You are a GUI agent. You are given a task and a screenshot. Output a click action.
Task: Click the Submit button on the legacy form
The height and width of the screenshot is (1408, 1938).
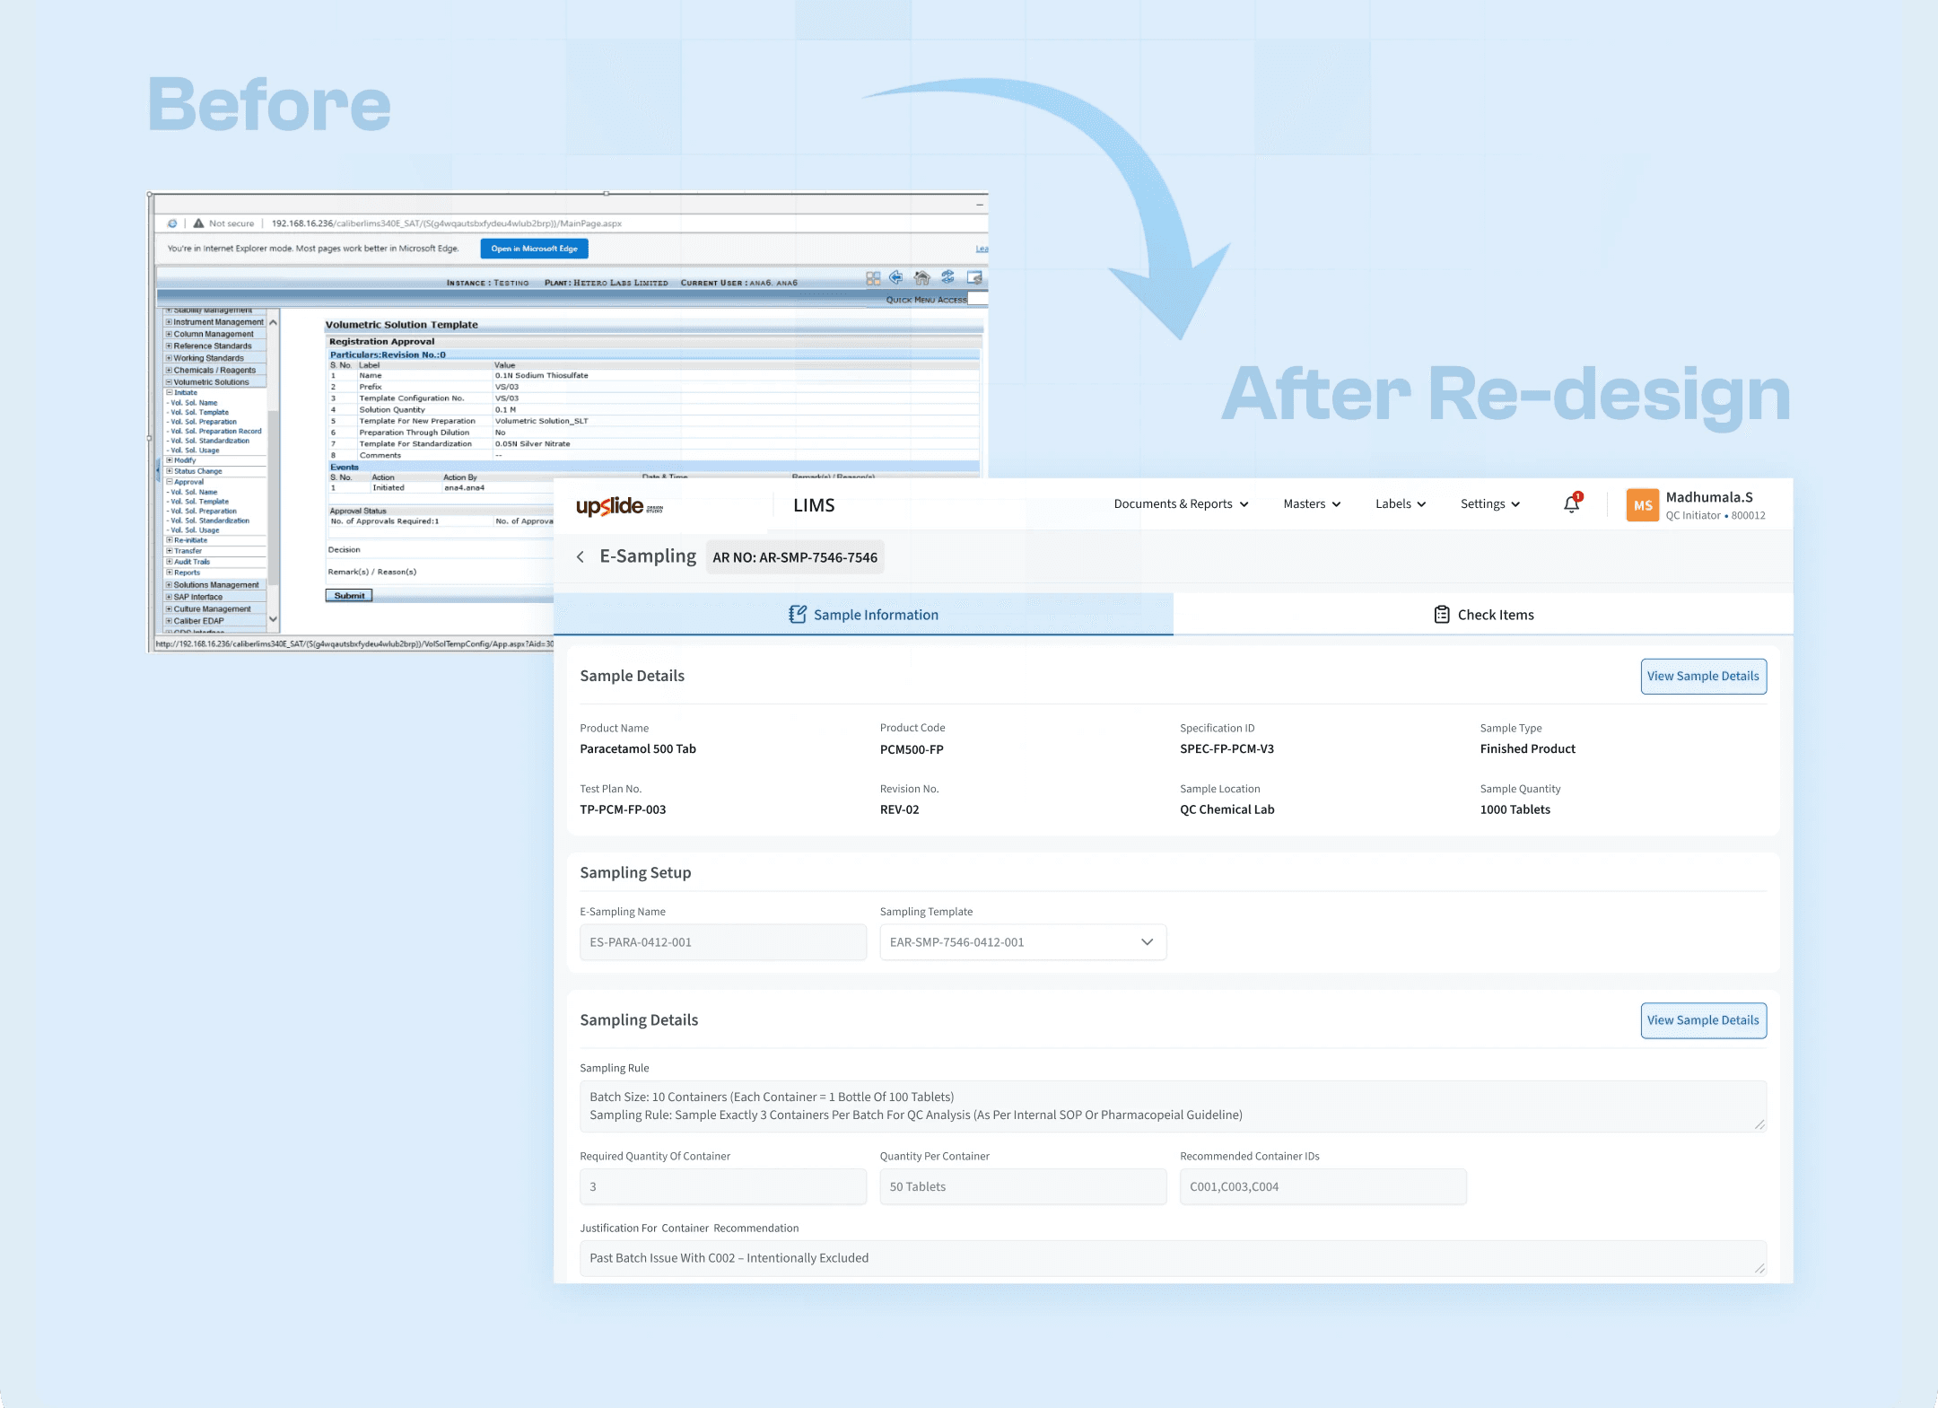(348, 594)
